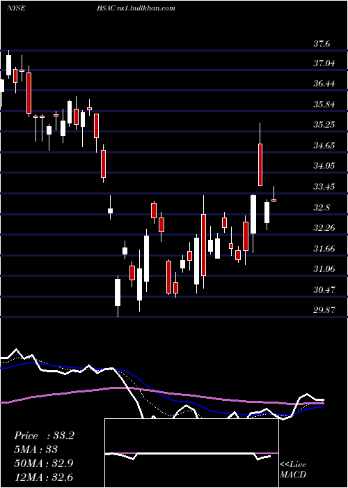Click the BSAC ns1.bullkhan.com title
The image size is (348, 488).
click(136, 8)
